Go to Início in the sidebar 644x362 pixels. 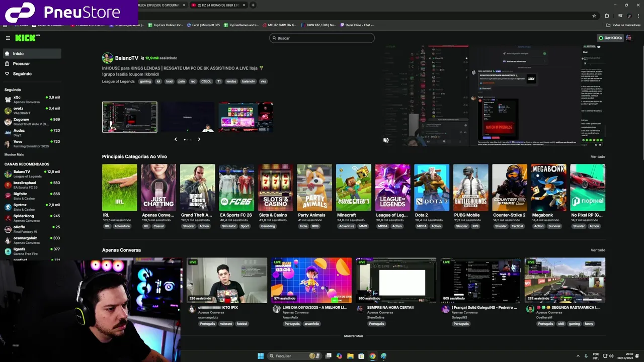pyautogui.click(x=31, y=54)
